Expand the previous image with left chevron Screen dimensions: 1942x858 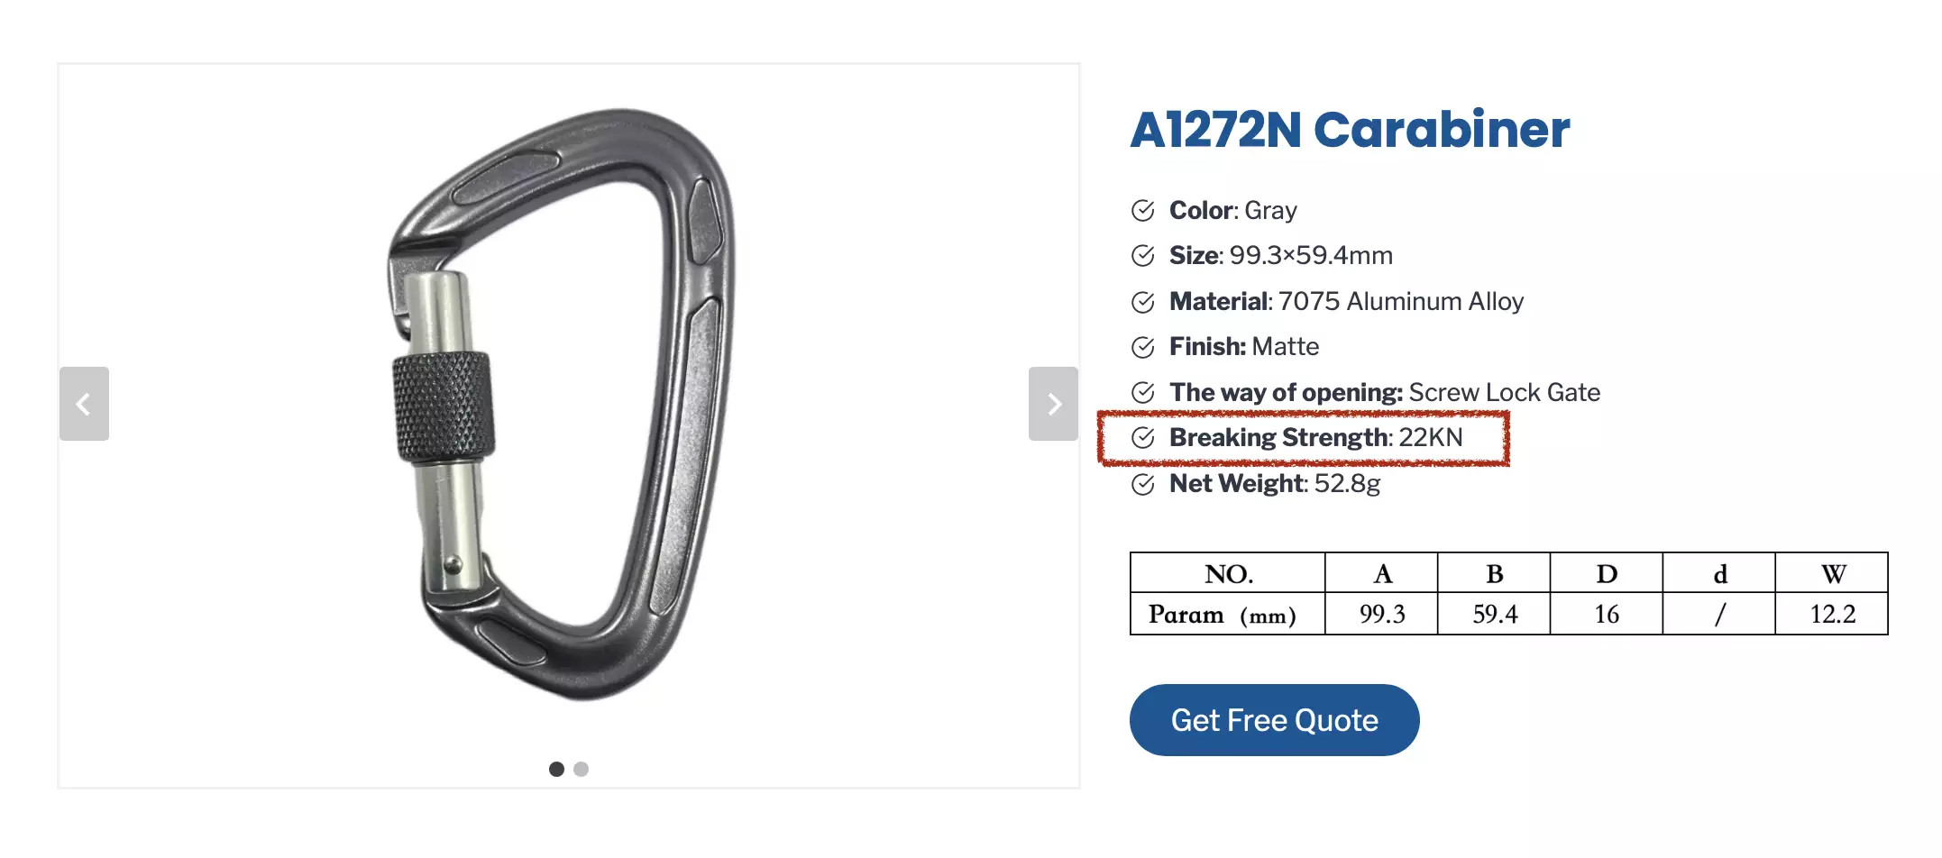point(84,404)
